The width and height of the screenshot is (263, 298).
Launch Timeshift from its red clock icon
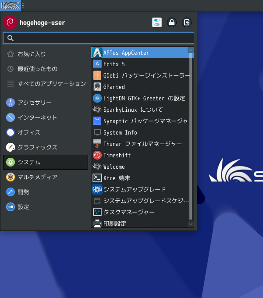click(97, 155)
